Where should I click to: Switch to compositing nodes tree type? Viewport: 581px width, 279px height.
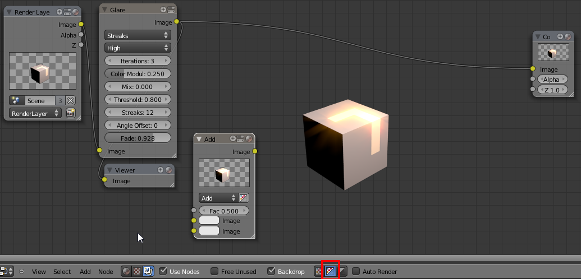coord(148,271)
